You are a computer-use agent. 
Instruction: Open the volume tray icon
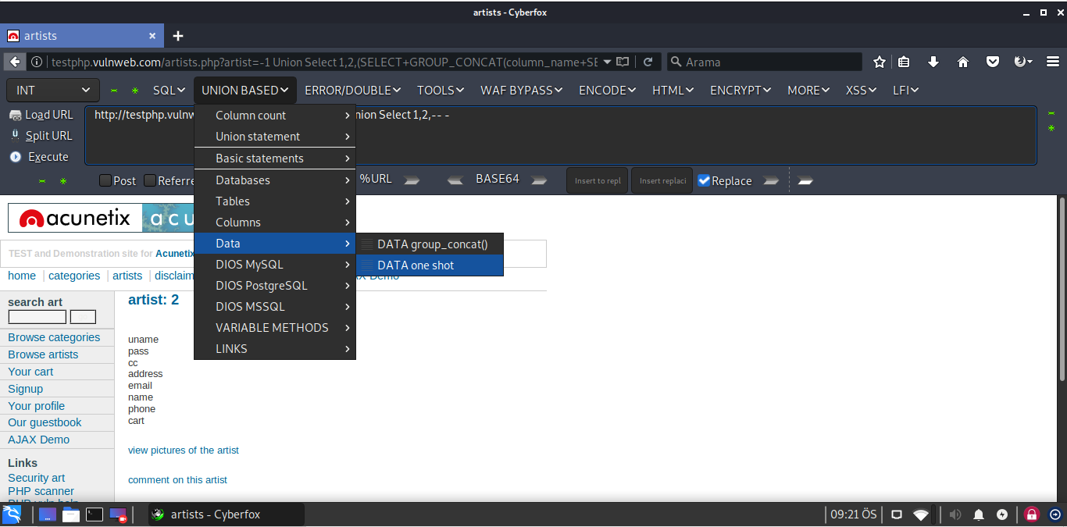(x=955, y=515)
